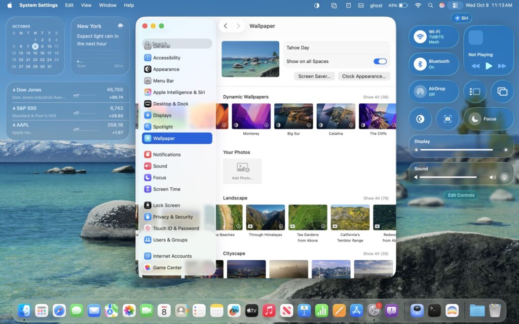Screen dimensions: 519x324
Task: Open the Screen Saver settings
Action: point(313,76)
